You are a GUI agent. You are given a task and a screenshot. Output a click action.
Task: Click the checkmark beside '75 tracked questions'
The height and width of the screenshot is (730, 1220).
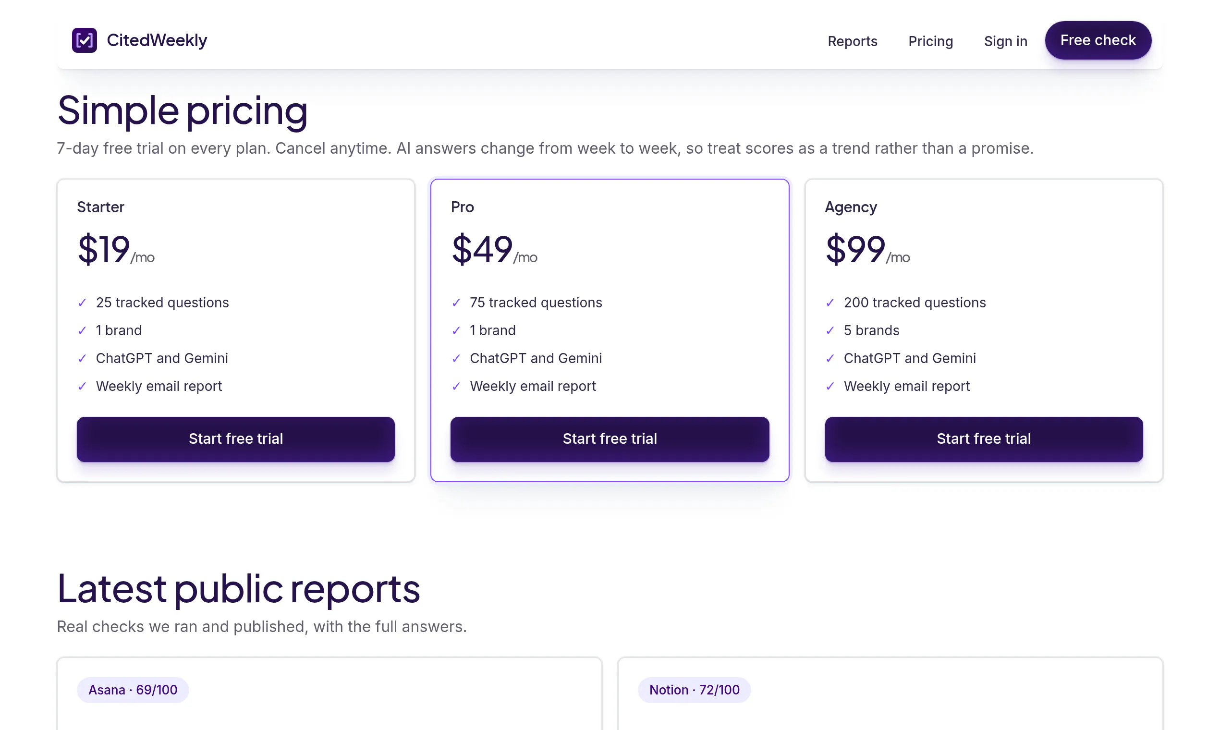[456, 303]
